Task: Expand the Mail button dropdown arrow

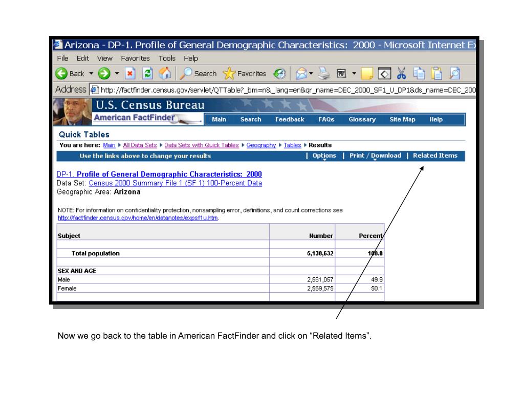Action: pyautogui.click(x=311, y=74)
